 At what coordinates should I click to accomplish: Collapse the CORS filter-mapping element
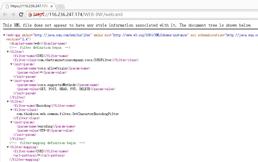click(8, 147)
